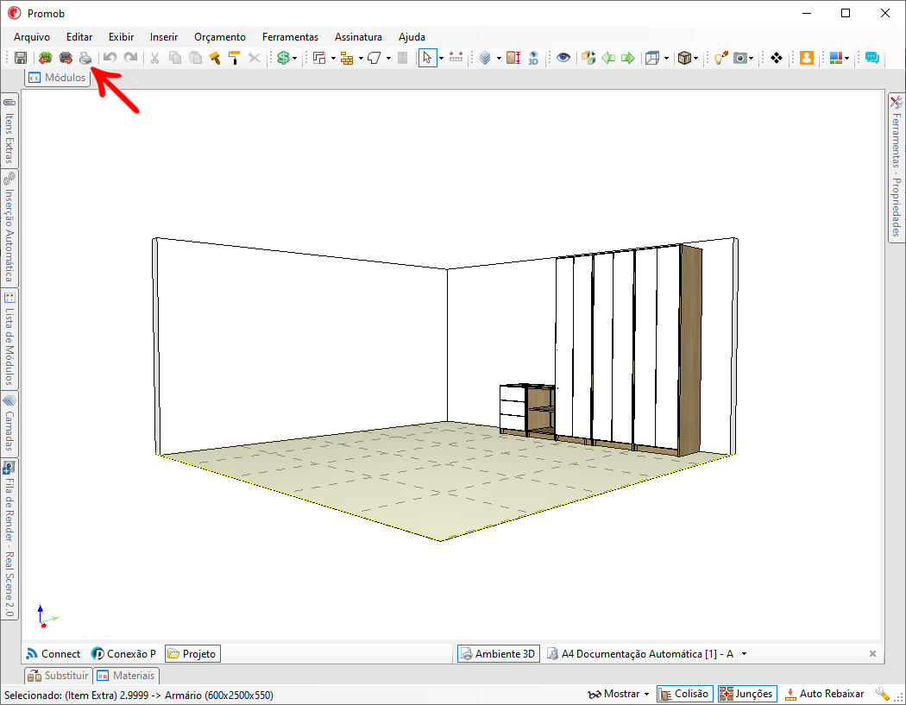Toggle the blue eye visibility icon
906x705 pixels.
pyautogui.click(x=563, y=58)
